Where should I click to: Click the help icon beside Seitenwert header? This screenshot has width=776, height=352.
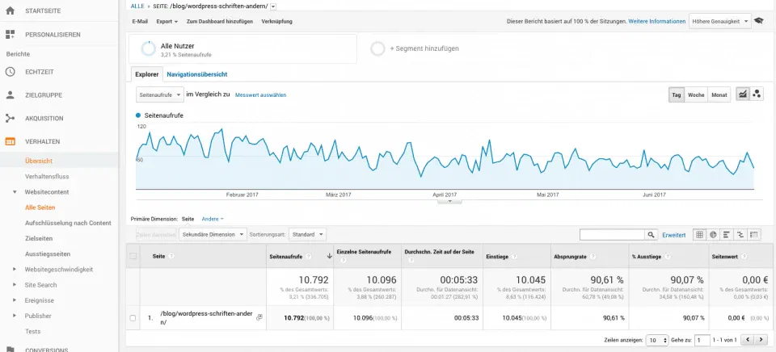744,256
